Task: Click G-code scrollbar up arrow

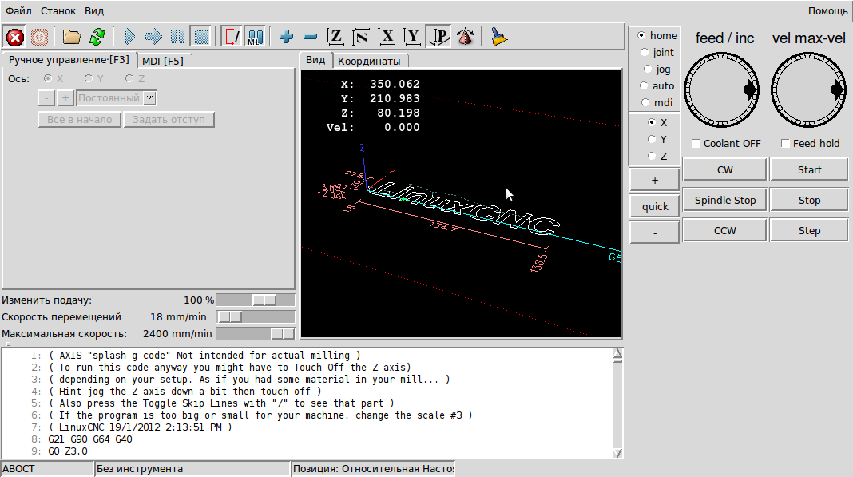Action: click(617, 355)
